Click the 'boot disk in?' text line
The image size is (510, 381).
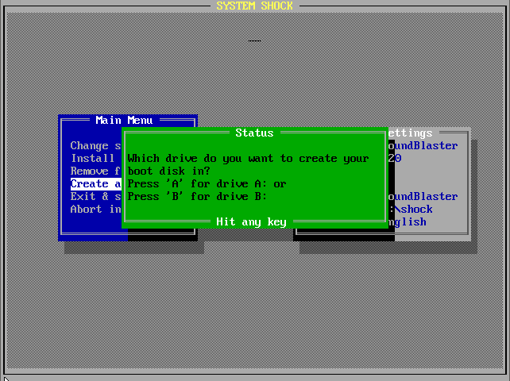168,171
